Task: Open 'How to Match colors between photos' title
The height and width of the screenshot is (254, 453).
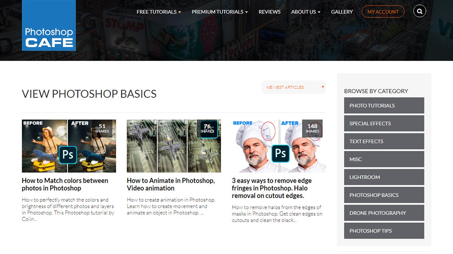Action: (x=65, y=184)
